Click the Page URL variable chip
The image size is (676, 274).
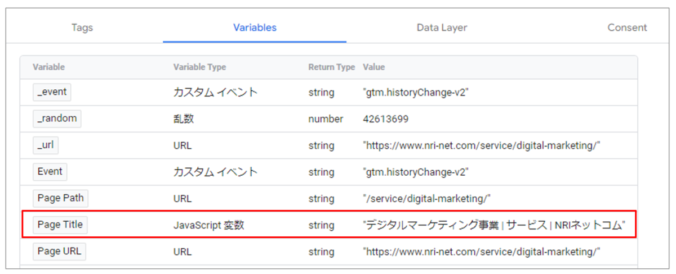coord(59,251)
